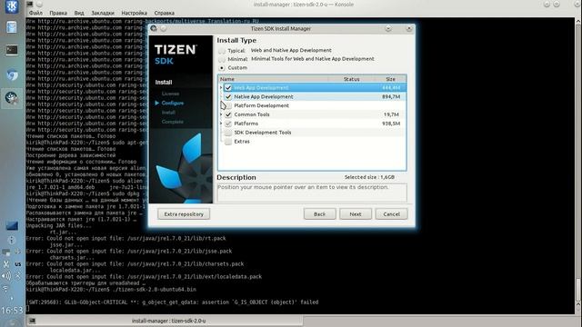
Task: Click the Description text box
Action: (x=312, y=193)
